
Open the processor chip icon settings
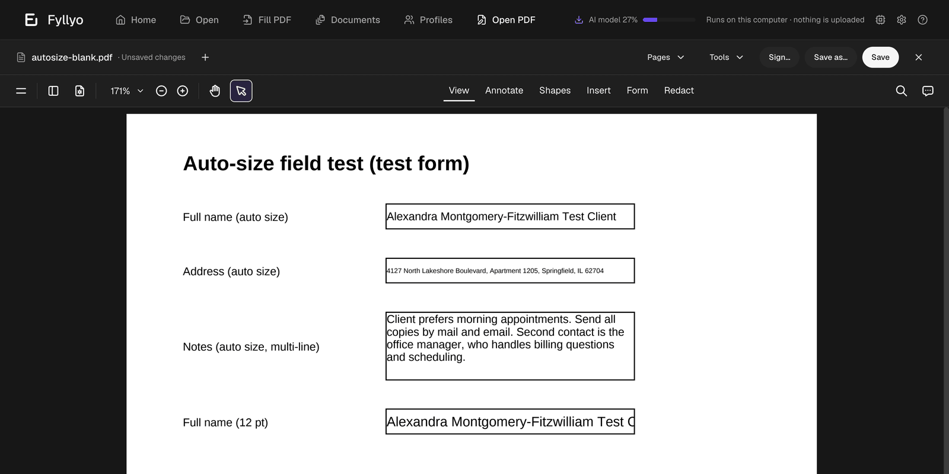(881, 20)
